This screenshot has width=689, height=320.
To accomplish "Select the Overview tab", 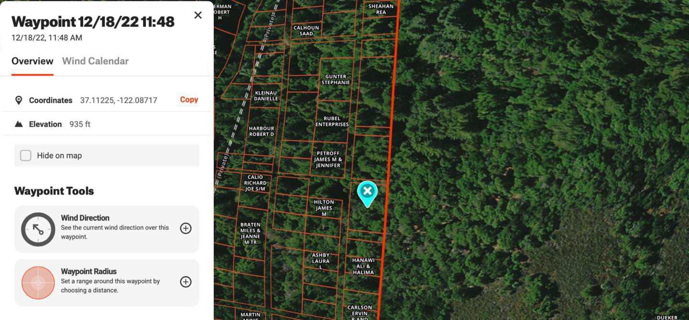I will [x=33, y=61].
